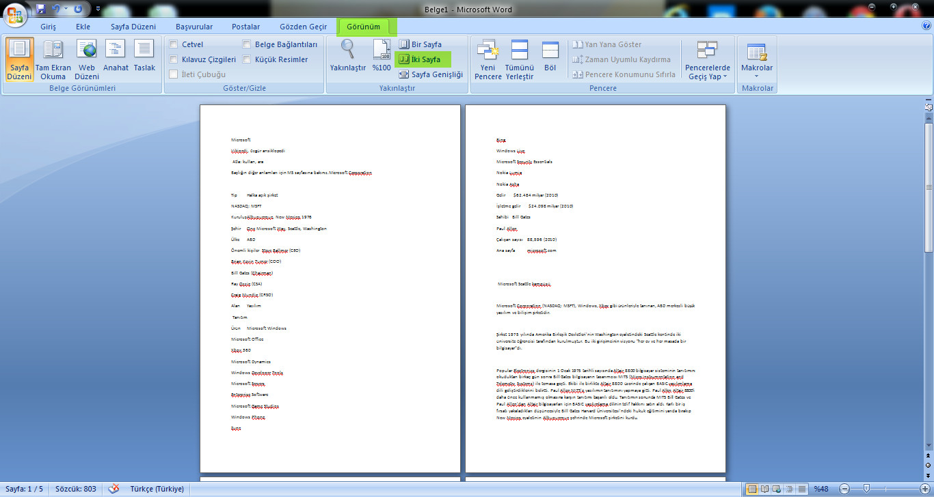Click the zoom out minus button
This screenshot has width=934, height=497.
tap(844, 489)
